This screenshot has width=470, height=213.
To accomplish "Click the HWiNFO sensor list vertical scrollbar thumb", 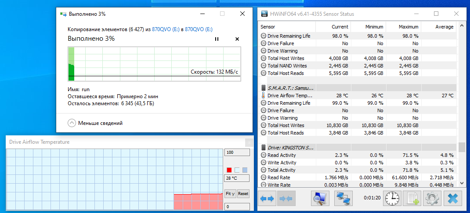I will [x=462, y=148].
